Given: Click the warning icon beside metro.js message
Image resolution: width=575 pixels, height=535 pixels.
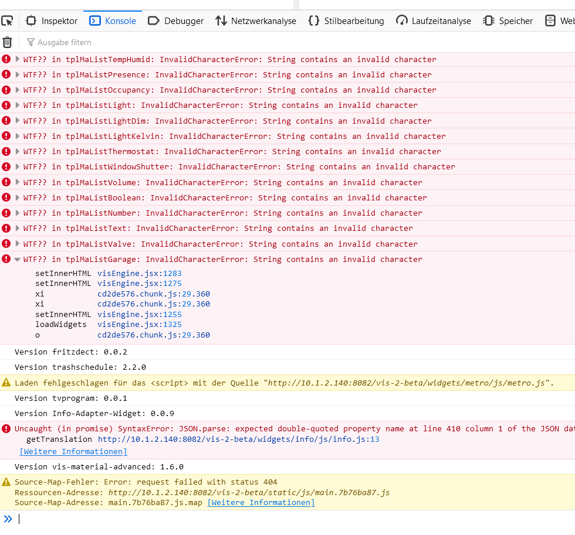Looking at the screenshot, I should 6,383.
